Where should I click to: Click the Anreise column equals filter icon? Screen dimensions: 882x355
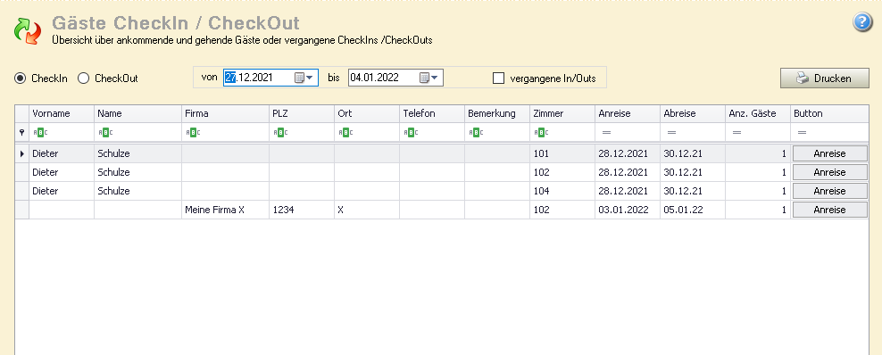606,133
